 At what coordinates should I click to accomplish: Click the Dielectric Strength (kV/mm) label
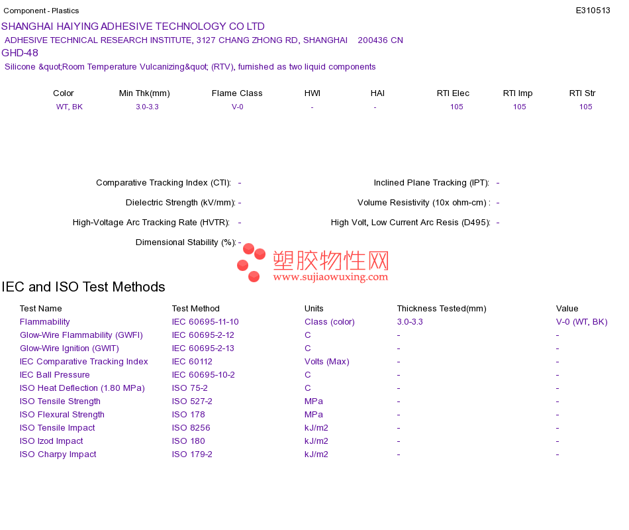(181, 202)
